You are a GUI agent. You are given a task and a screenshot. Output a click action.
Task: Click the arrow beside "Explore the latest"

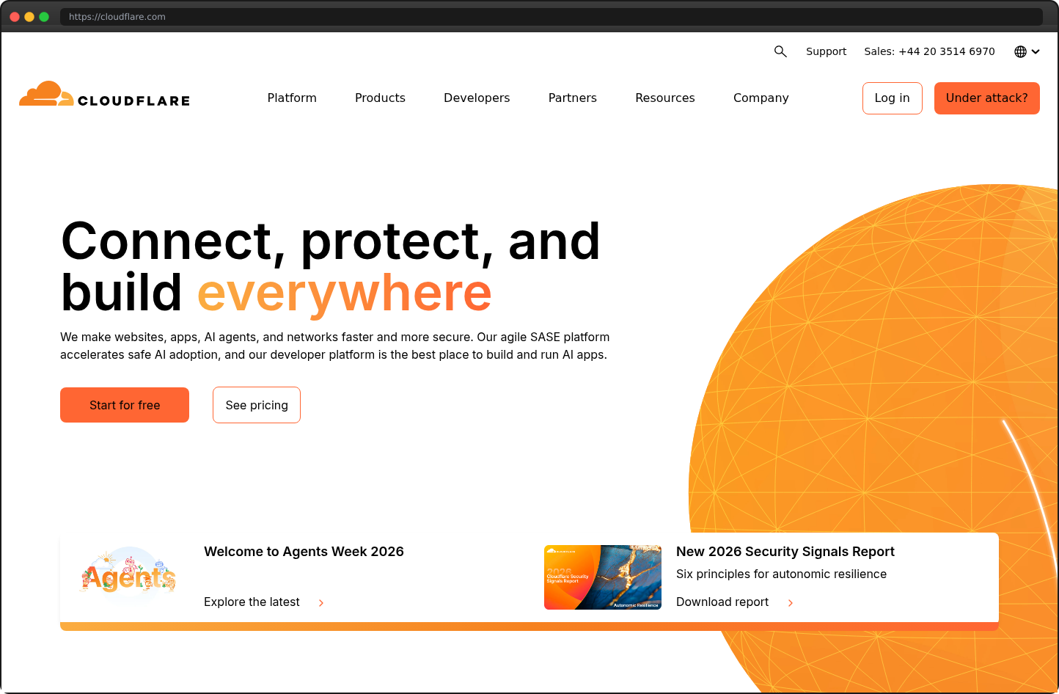[320, 602]
